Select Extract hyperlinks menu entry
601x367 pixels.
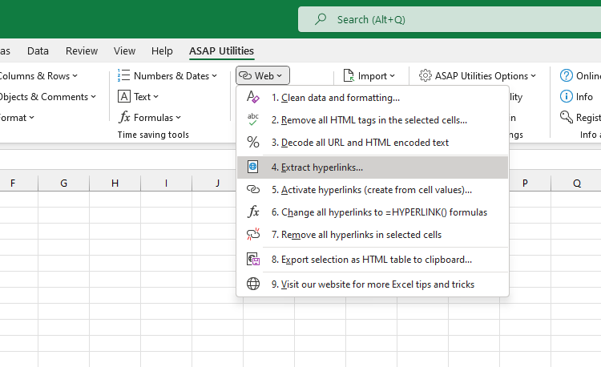coord(373,167)
